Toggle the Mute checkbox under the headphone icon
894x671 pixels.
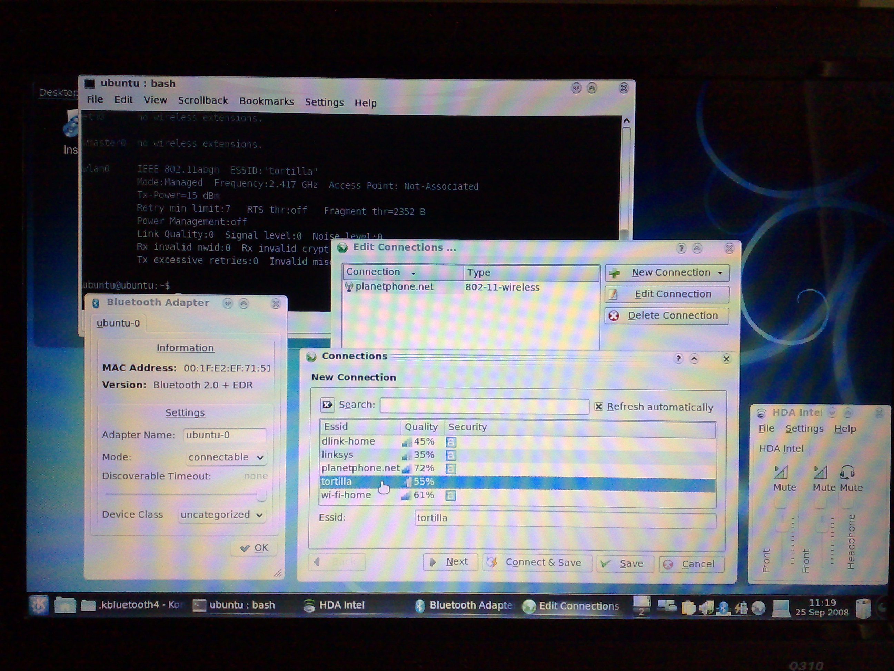847,503
